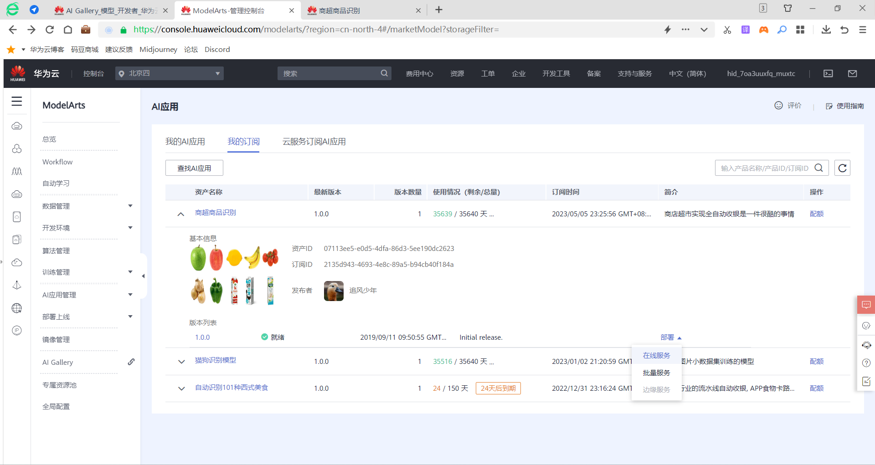Image resolution: width=875 pixels, height=465 pixels.
Task: Select the 我的订阅 tab
Action: pyautogui.click(x=243, y=142)
